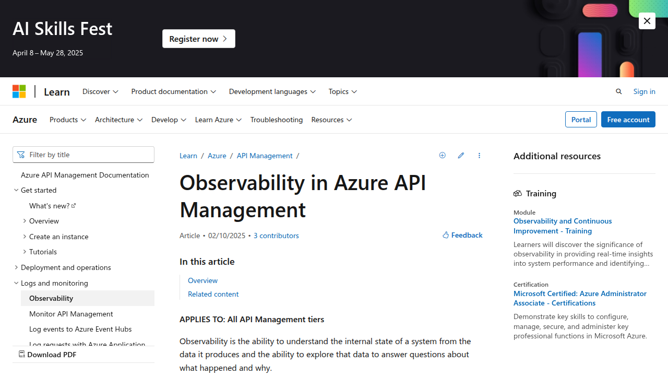Viewport: 668px width, 376px height.
Task: Collapse Logs and monitoring section
Action: click(16, 283)
